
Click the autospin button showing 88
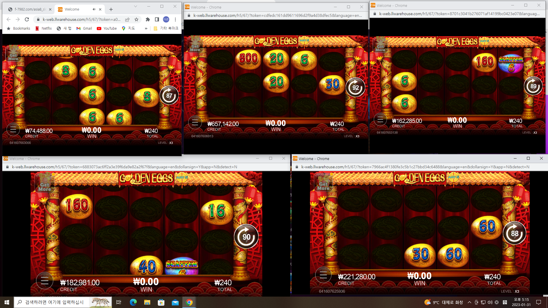514,233
